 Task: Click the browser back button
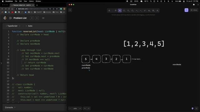tap(2, 9)
